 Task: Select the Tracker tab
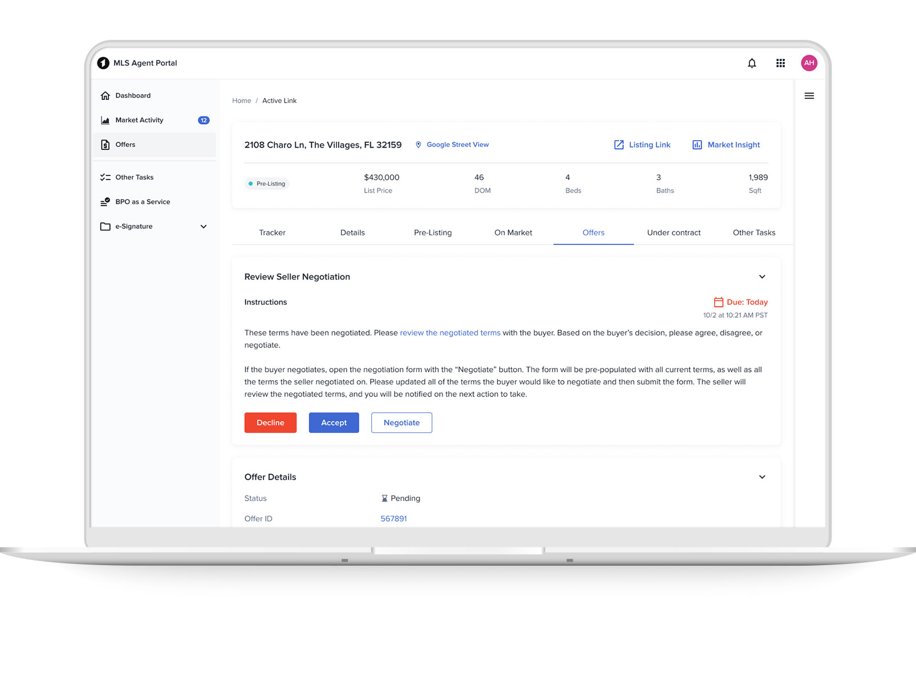272,233
